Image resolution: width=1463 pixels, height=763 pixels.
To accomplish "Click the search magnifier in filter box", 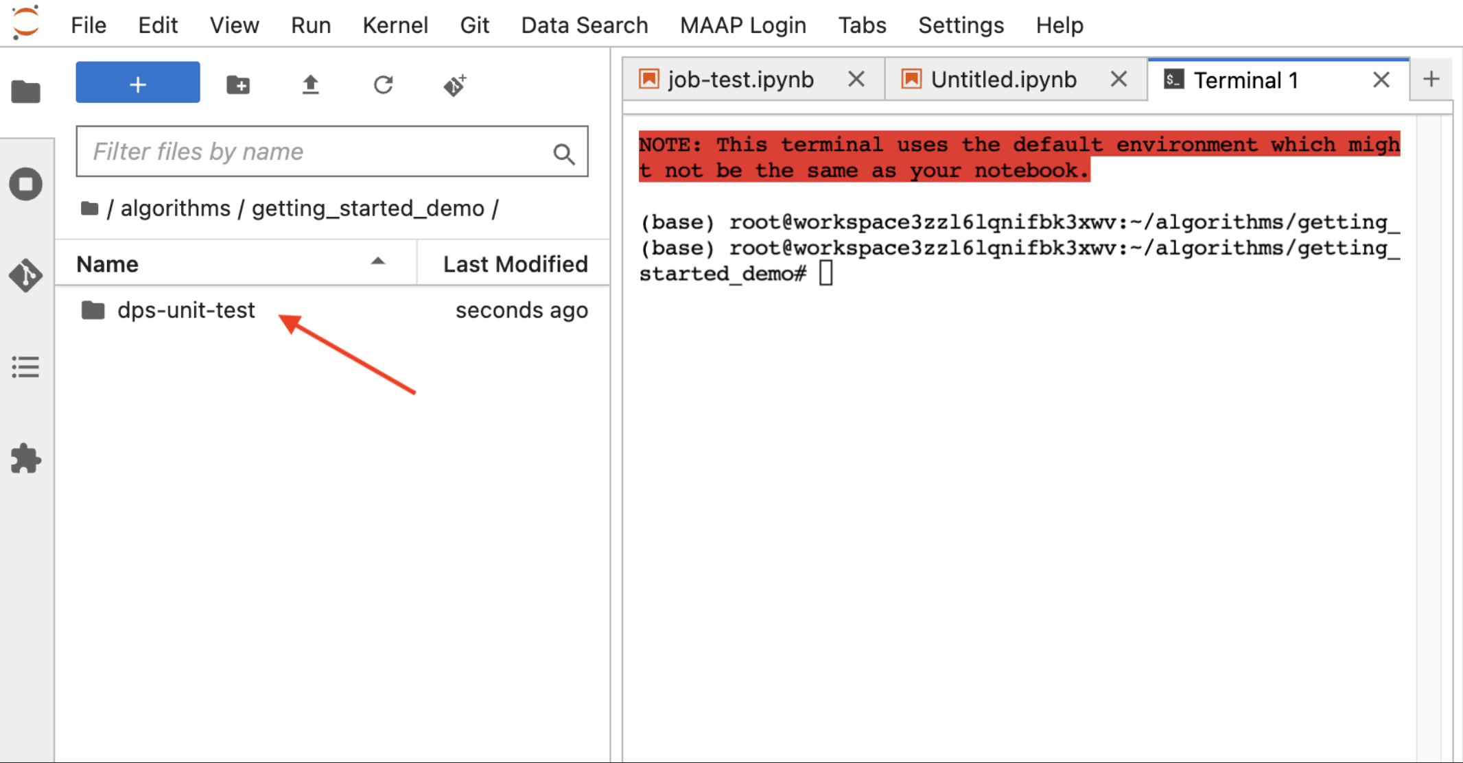I will 564,153.
